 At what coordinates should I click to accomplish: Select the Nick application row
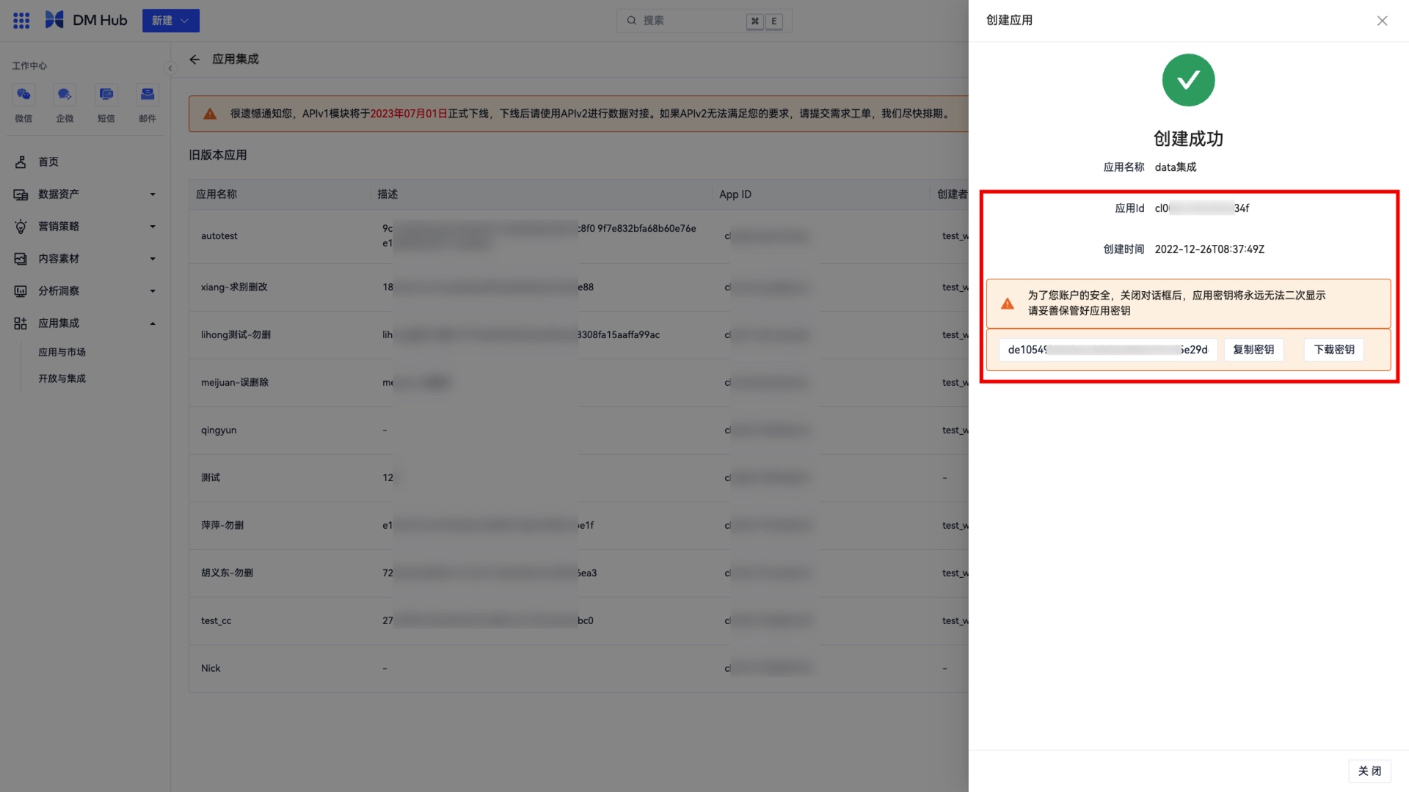tap(578, 669)
